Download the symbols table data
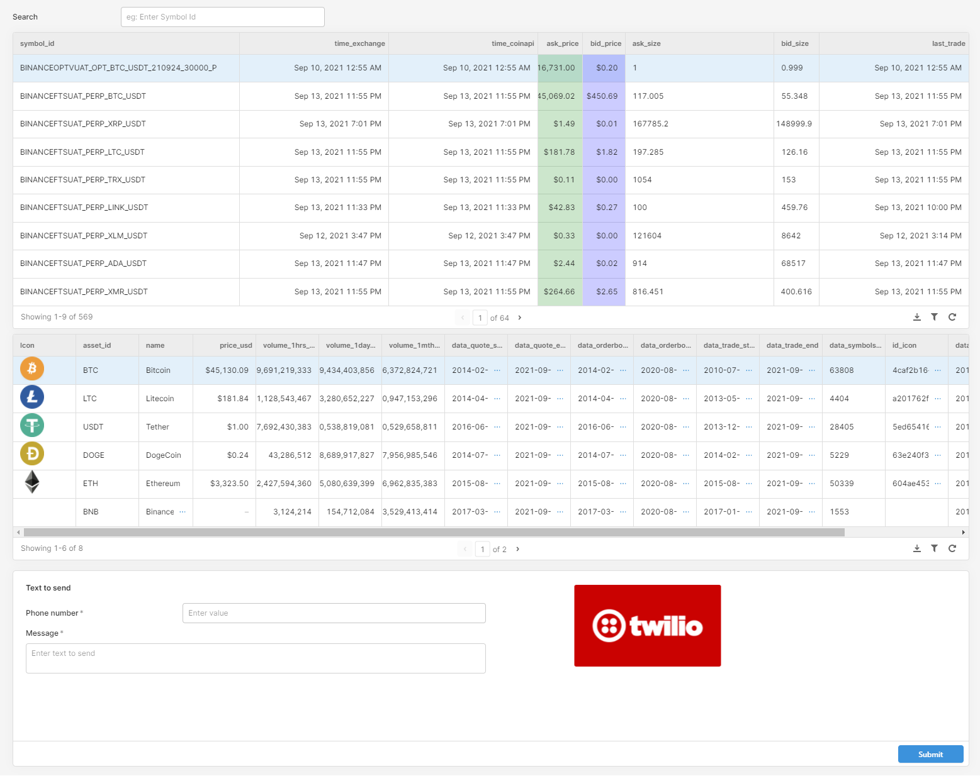Image resolution: width=980 pixels, height=776 pixels. (x=917, y=317)
